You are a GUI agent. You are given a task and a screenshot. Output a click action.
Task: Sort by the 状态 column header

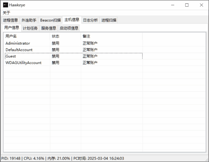[x=65, y=36]
